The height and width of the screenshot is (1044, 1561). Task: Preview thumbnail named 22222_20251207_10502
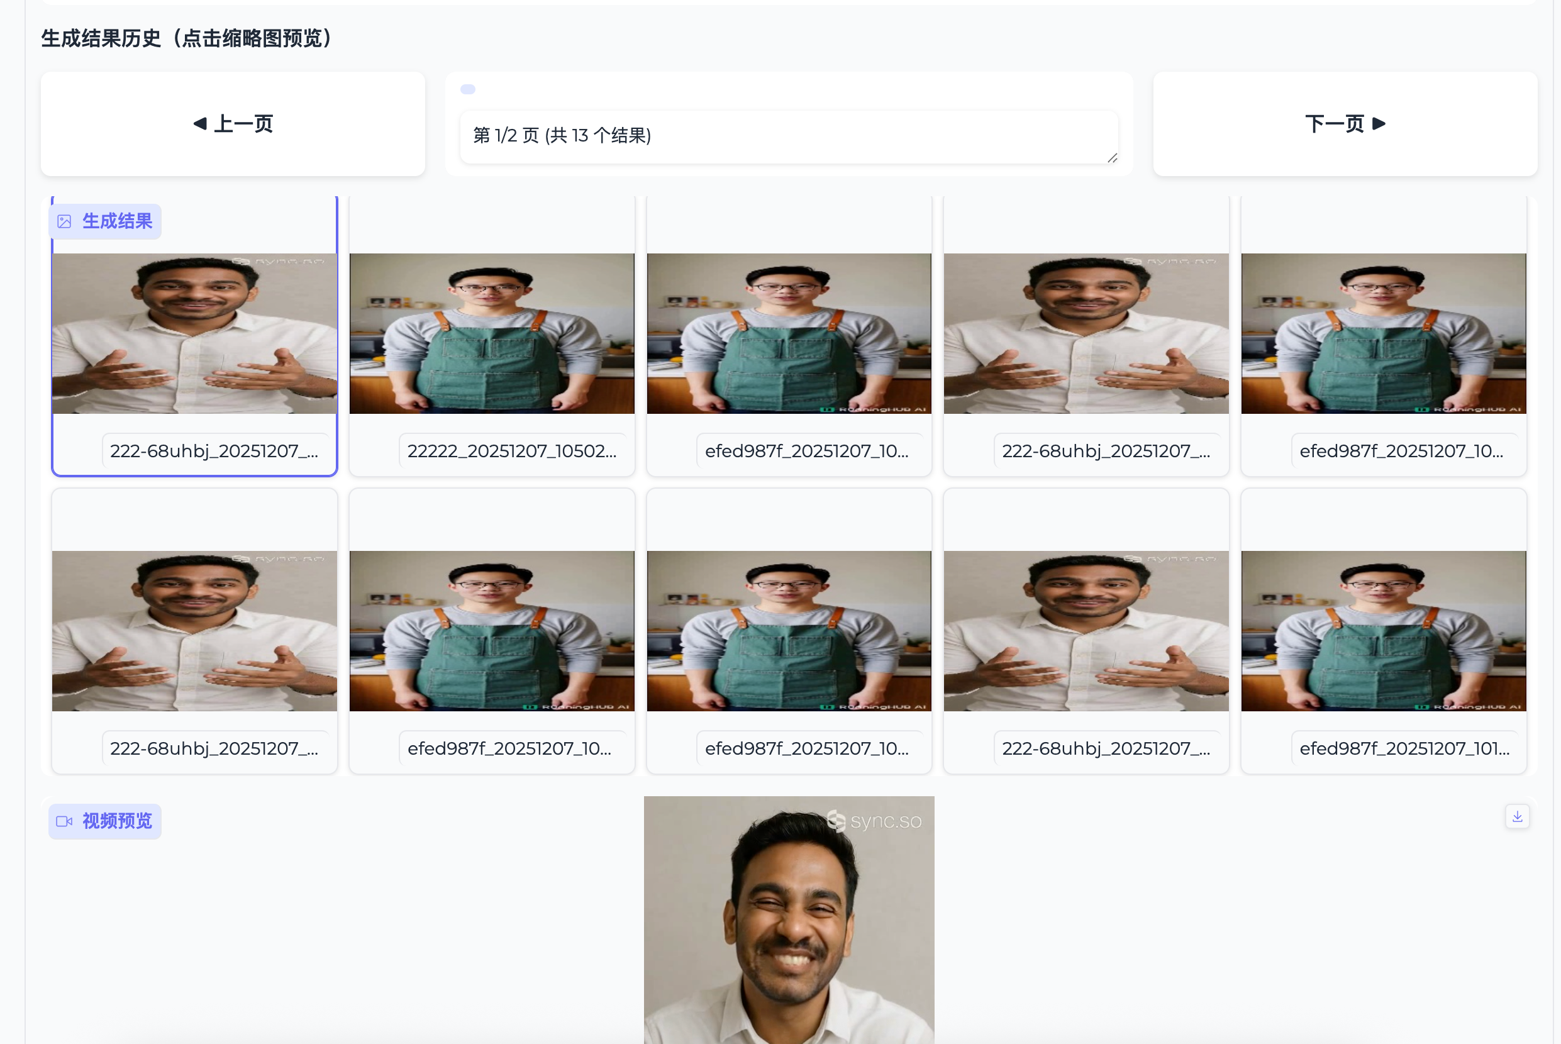coord(491,333)
